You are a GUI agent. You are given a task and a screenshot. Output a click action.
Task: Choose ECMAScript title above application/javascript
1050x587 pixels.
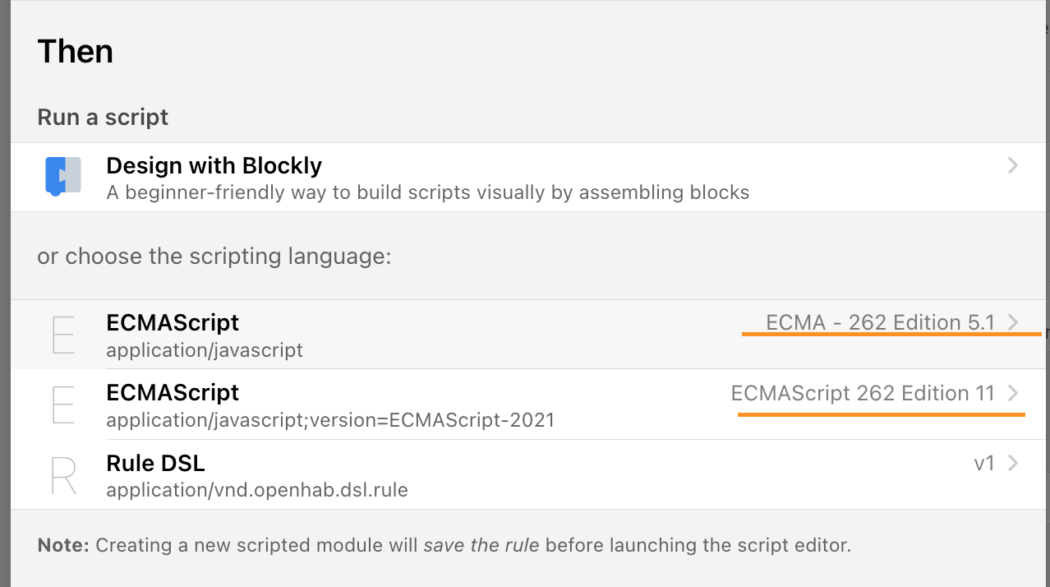173,322
